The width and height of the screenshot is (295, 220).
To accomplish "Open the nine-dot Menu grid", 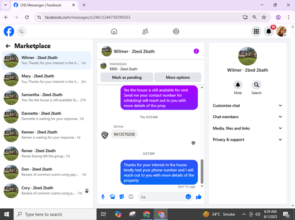I will pyautogui.click(x=256, y=31).
